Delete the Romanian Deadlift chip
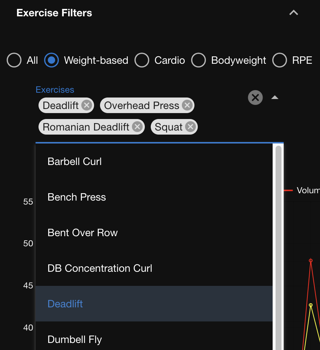 (137, 127)
